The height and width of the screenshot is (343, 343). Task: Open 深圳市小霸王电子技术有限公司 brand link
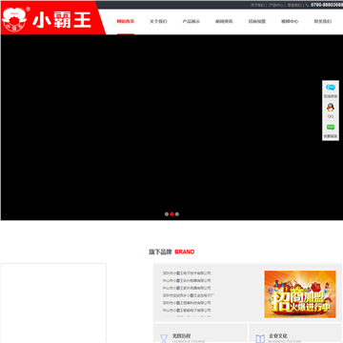click(x=187, y=273)
